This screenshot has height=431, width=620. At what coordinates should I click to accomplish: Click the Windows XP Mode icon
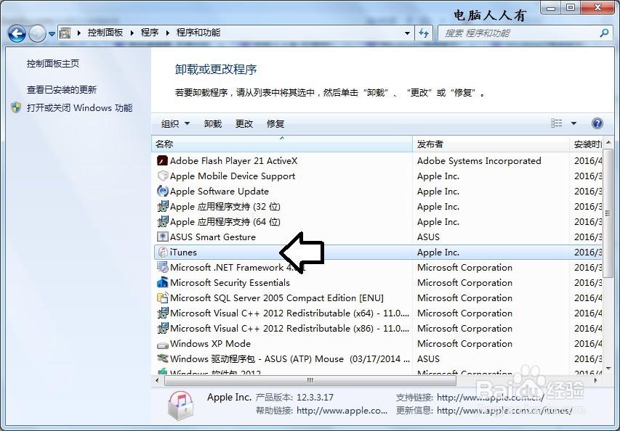163,344
